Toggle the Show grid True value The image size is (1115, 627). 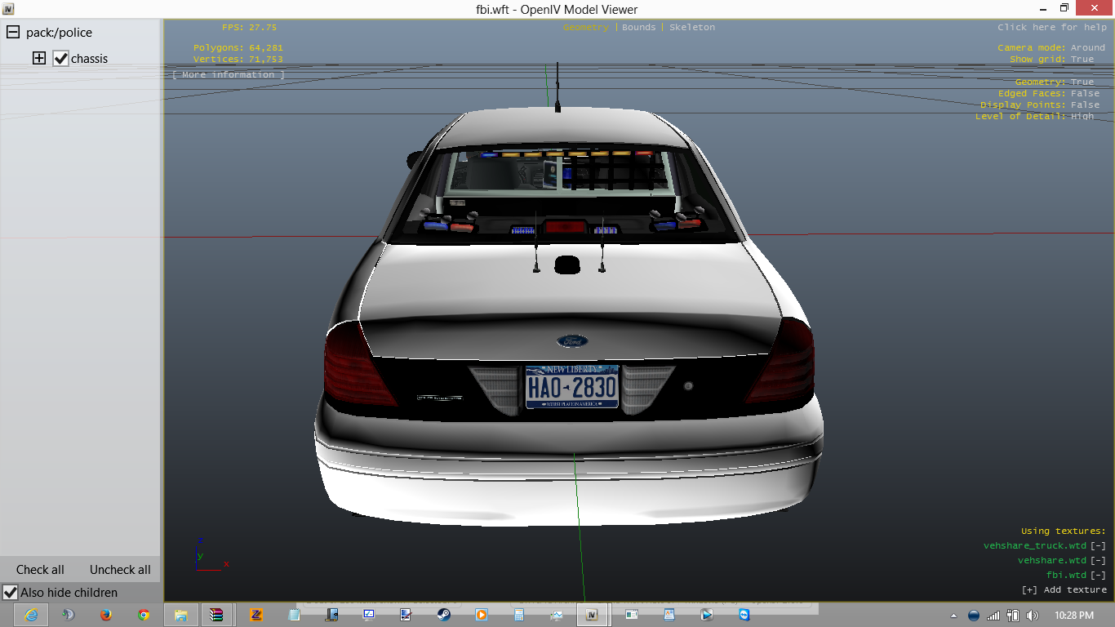click(1082, 59)
